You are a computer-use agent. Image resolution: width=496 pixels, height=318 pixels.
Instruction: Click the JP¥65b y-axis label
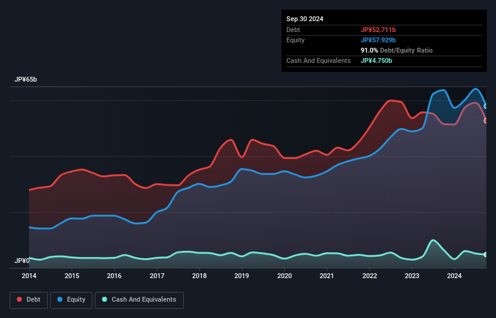(x=25, y=79)
